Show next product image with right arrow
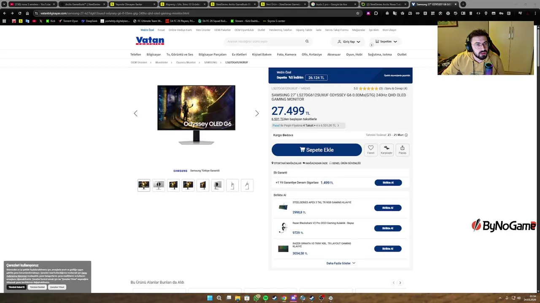Screen dimensions: 540x303 coord(257,113)
